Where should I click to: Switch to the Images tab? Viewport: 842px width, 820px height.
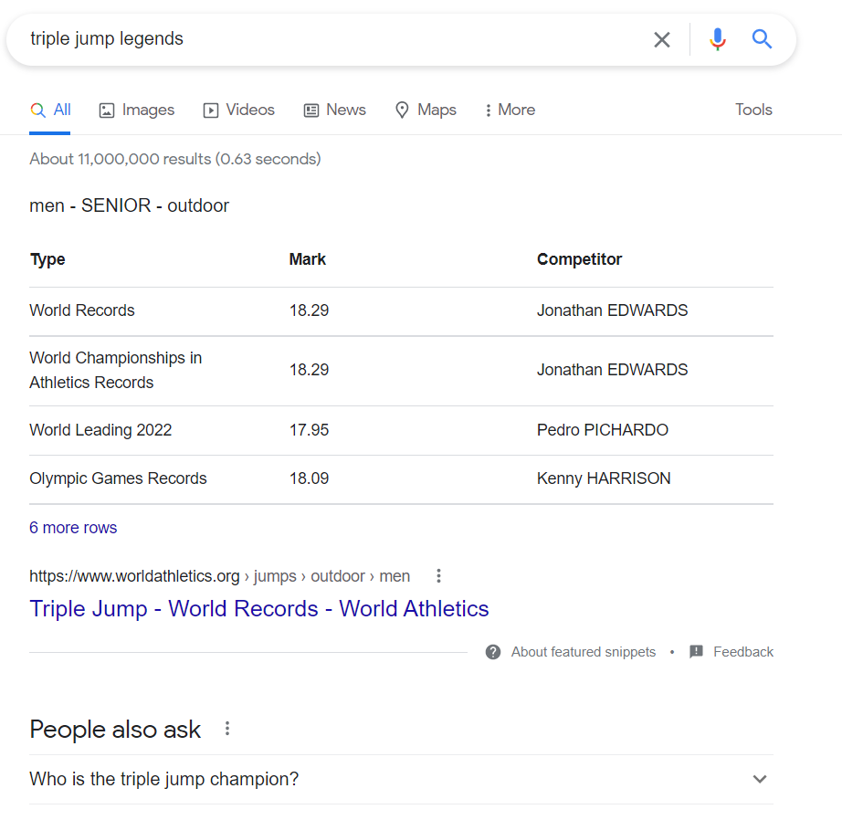137,110
